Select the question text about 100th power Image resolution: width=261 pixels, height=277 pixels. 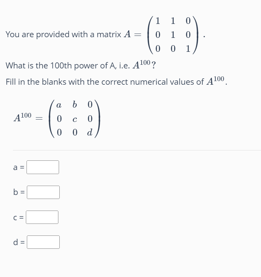coord(80,65)
